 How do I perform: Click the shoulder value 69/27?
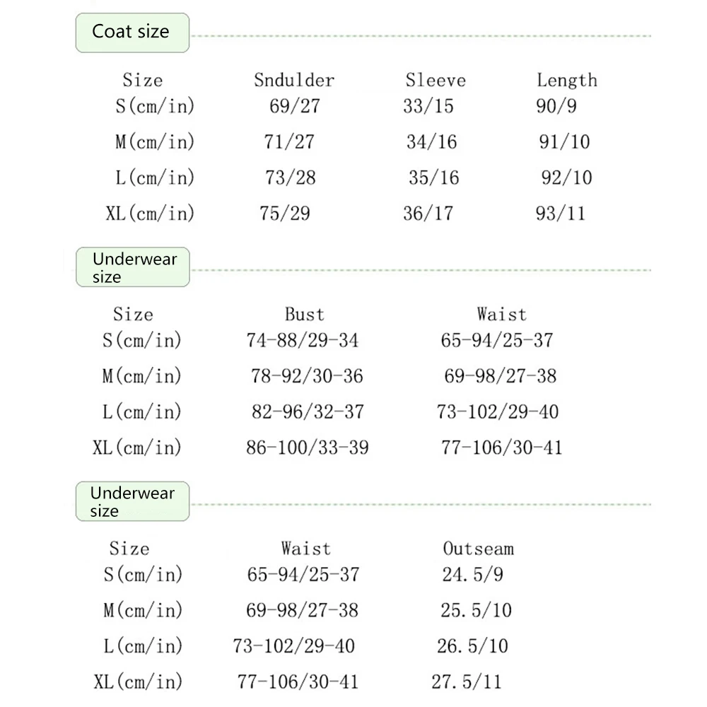295,106
